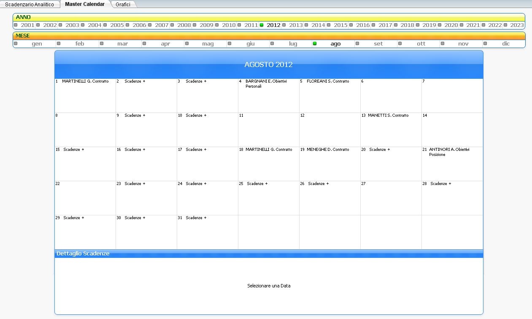Expand Scadenze + on day 17
532x319 pixels.
tap(196, 150)
